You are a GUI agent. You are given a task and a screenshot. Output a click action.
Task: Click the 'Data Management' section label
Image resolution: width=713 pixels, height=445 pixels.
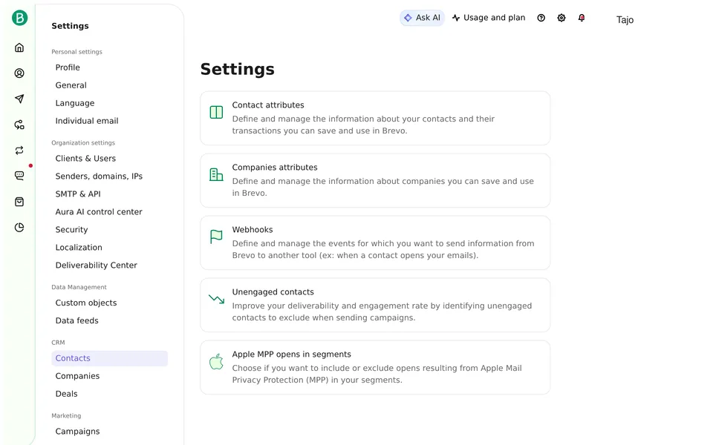pos(79,287)
